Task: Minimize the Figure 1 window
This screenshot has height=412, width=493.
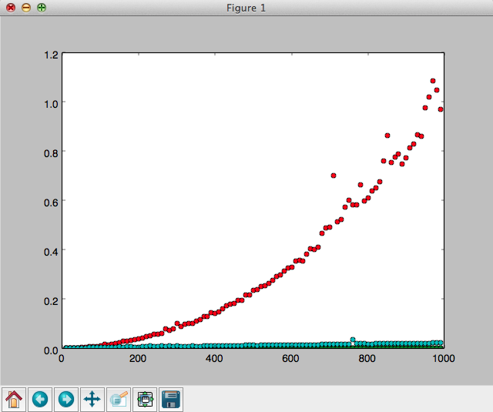Action: [x=26, y=7]
